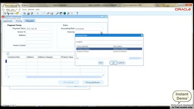Click the Oracle logo
The image size is (194, 109).
(183, 9)
